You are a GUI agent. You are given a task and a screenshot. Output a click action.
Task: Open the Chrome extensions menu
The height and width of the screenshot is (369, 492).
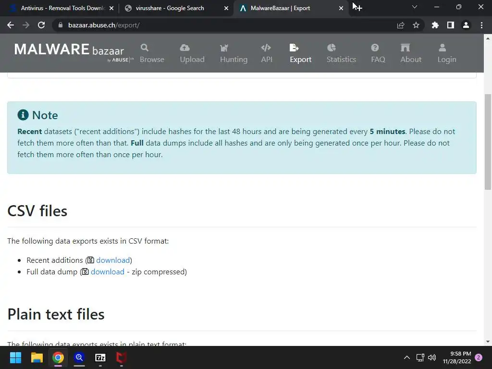(x=435, y=25)
